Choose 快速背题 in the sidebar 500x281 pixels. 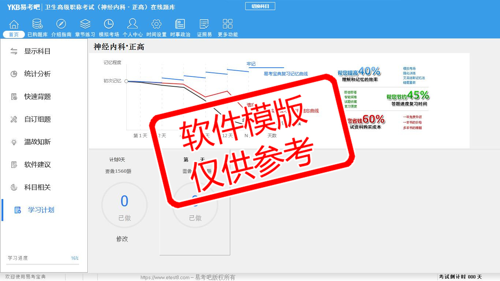[37, 97]
